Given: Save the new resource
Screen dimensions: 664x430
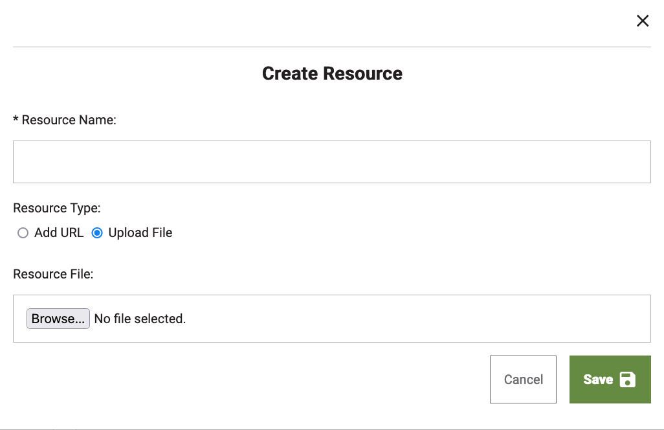Looking at the screenshot, I should (x=610, y=379).
